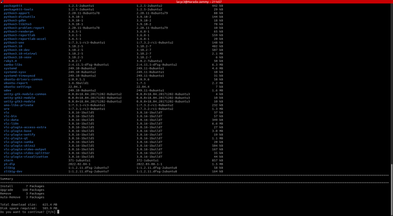Select the 'python3-lib2to3' package name
The width and height of the screenshot is (393, 216).
pos(18,24)
